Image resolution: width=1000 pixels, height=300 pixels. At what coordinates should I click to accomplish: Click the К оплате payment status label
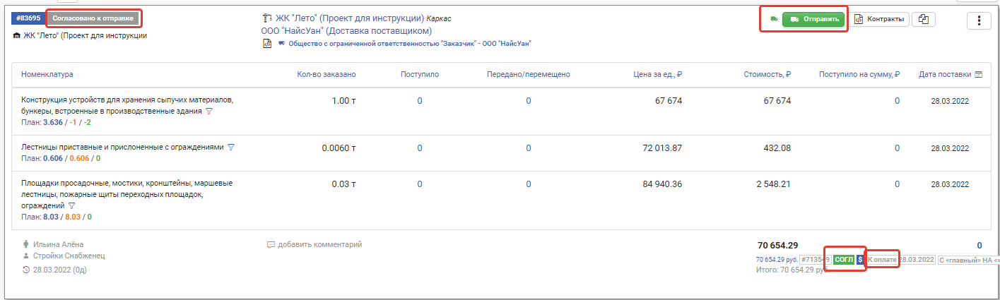(x=882, y=260)
